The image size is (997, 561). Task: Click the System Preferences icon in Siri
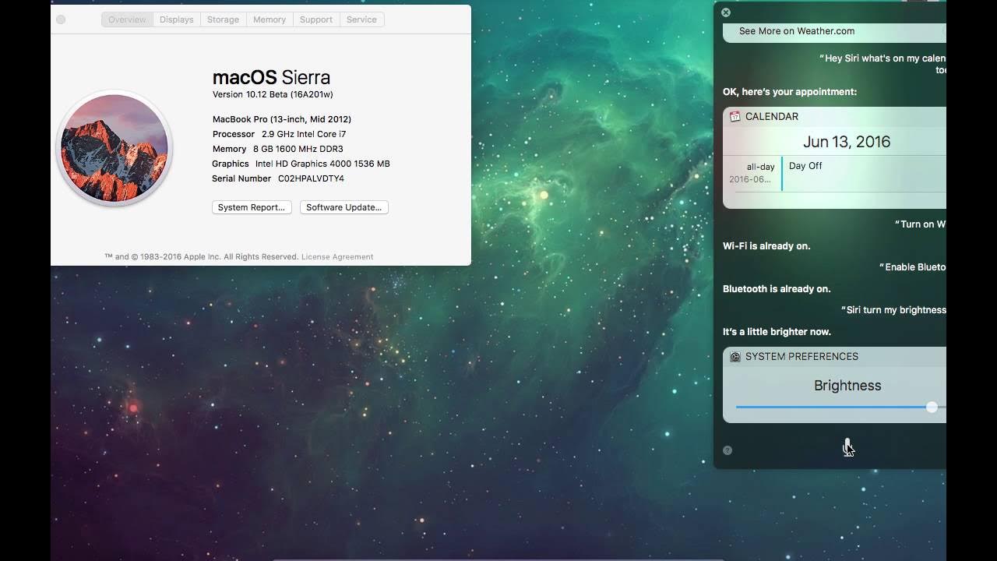coord(735,356)
